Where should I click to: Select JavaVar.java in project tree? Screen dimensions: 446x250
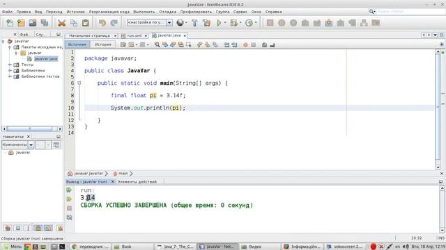[46, 58]
